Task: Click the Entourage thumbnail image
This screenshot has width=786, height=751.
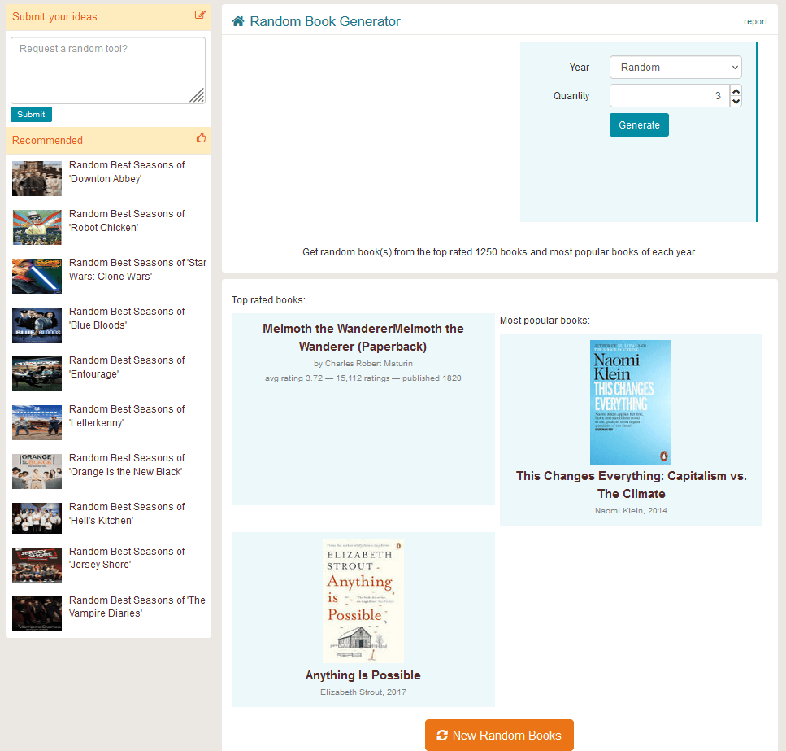Action: tap(37, 373)
